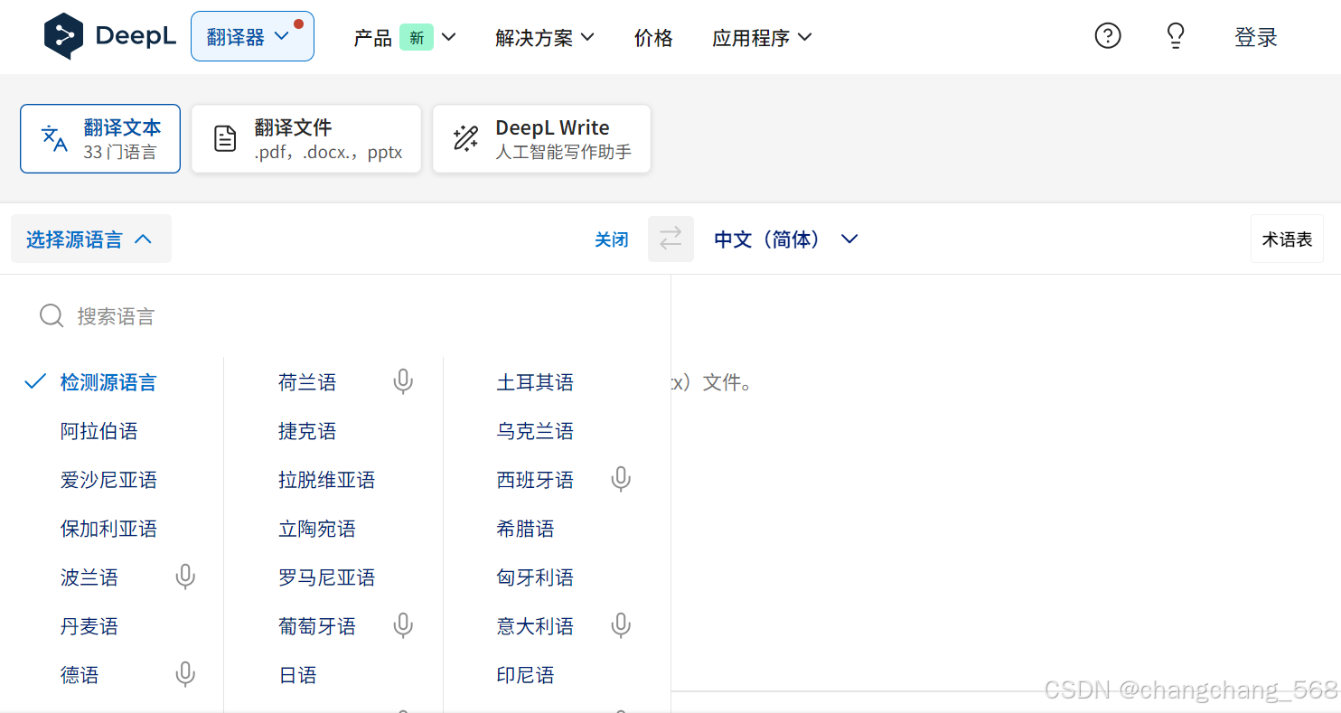Viewport: 1341px width, 713px height.
Task: Select 日语 as source language
Action: point(297,675)
